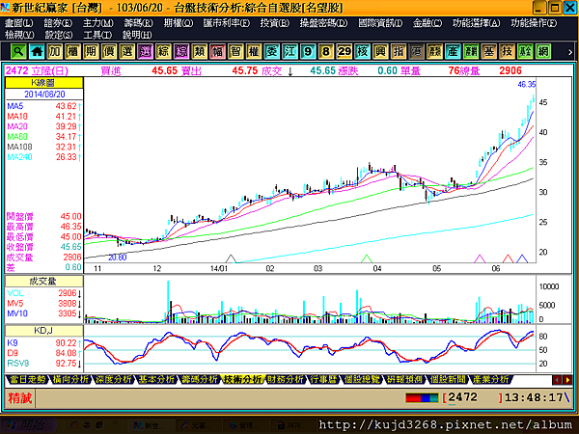Open the 類 category toolbar icon
579x434 pixels.
(x=200, y=51)
